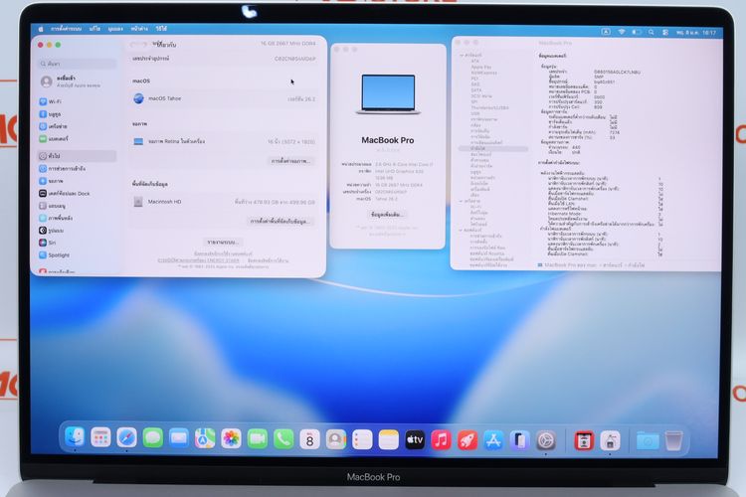746x497 pixels.
Task: Click the MacBook Pro laptop image
Action: point(388,93)
